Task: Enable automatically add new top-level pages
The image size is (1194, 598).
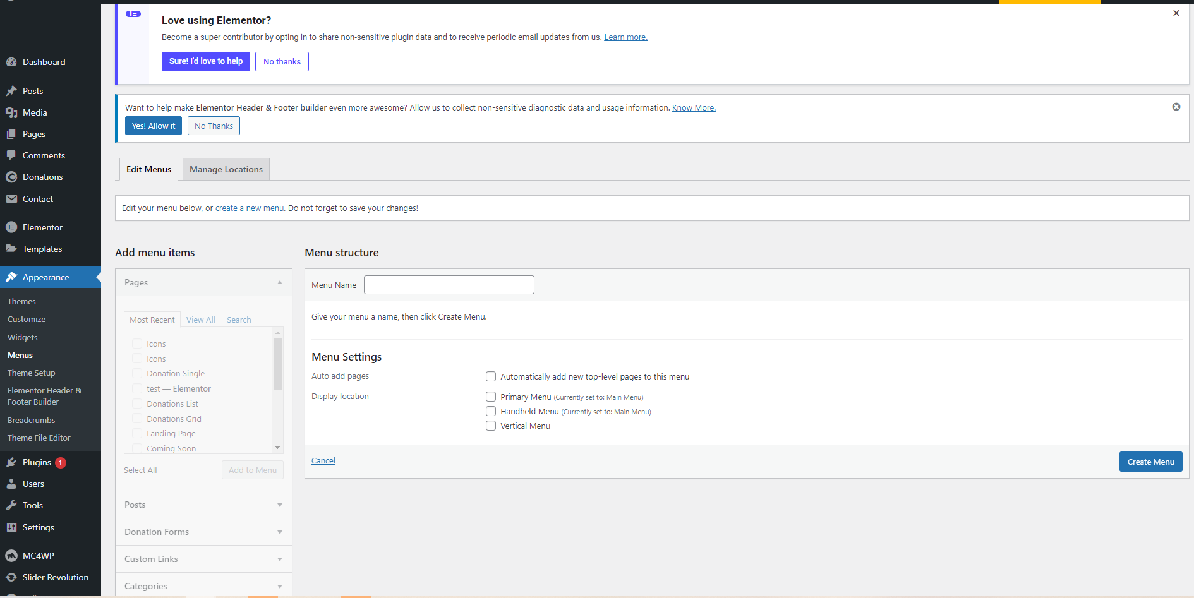Action: (490, 376)
